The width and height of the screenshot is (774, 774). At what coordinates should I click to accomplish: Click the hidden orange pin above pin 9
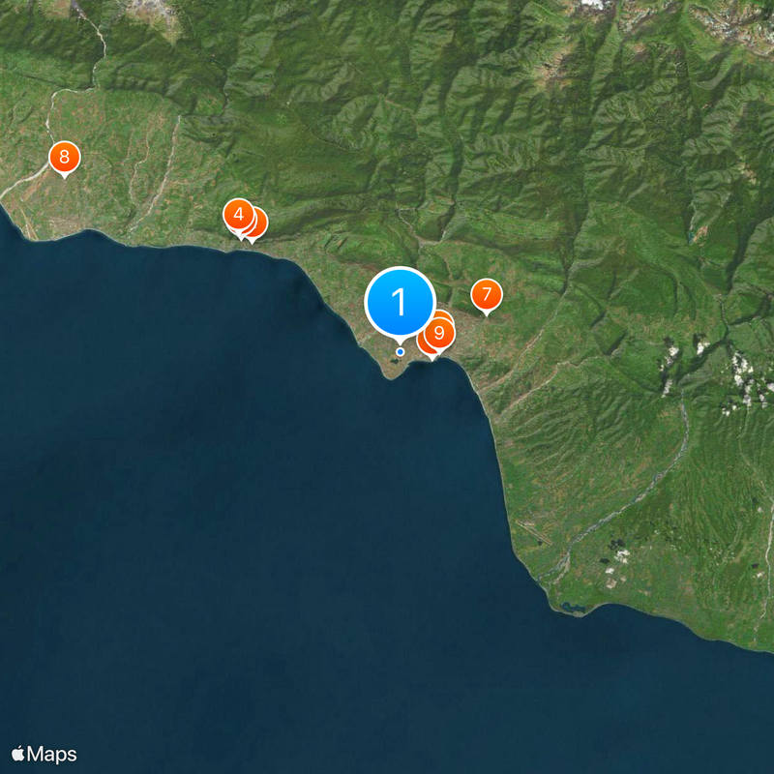(443, 314)
